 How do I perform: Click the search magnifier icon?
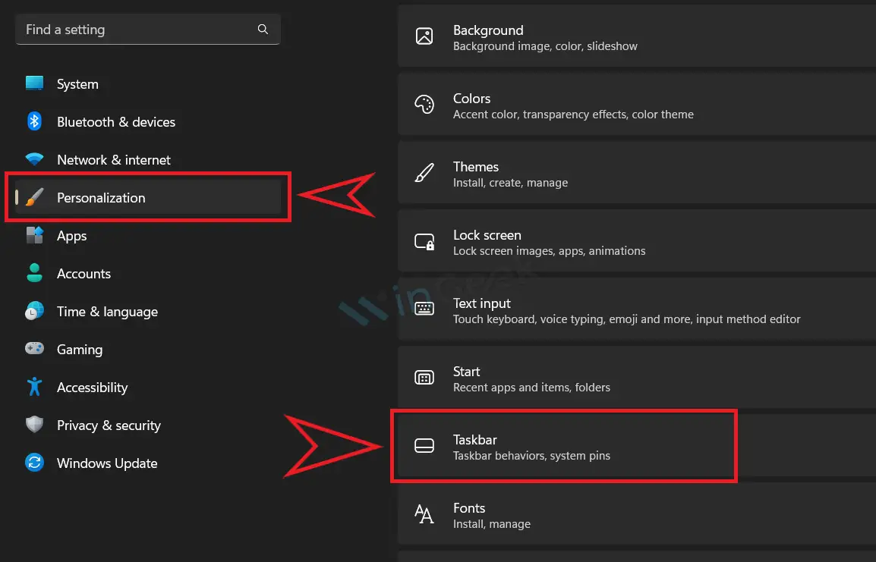point(263,29)
